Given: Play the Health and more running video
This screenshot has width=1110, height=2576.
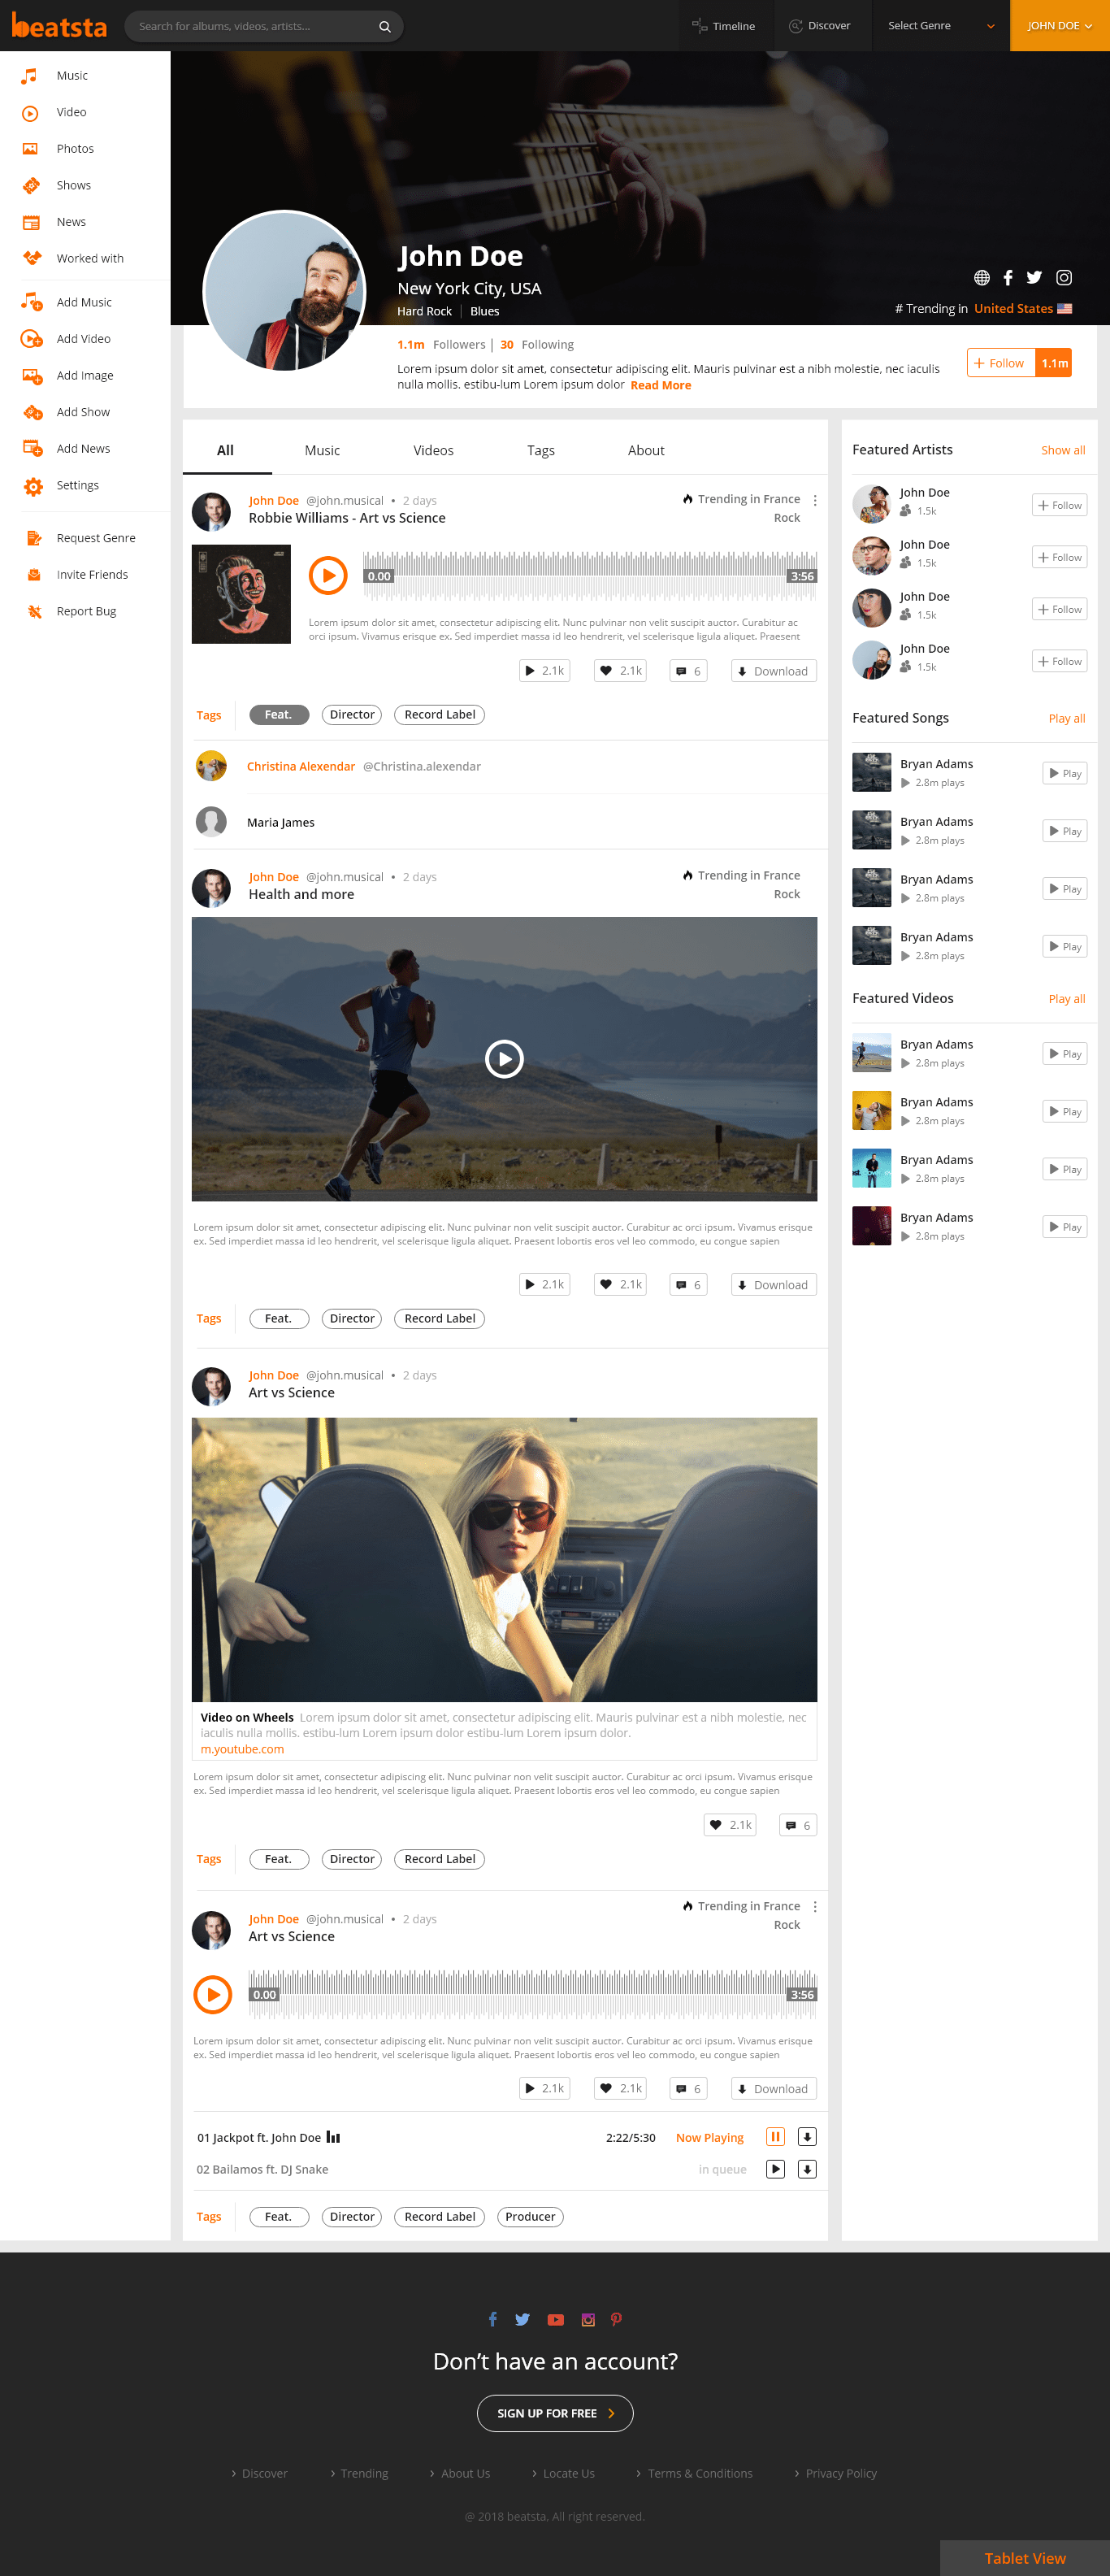Looking at the screenshot, I should coord(504,1059).
